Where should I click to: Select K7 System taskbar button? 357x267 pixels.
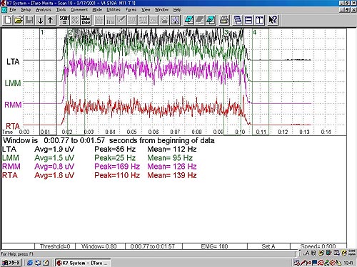83,263
